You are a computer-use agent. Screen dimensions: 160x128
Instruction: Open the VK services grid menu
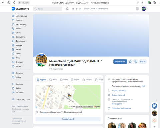[x=137, y=9]
